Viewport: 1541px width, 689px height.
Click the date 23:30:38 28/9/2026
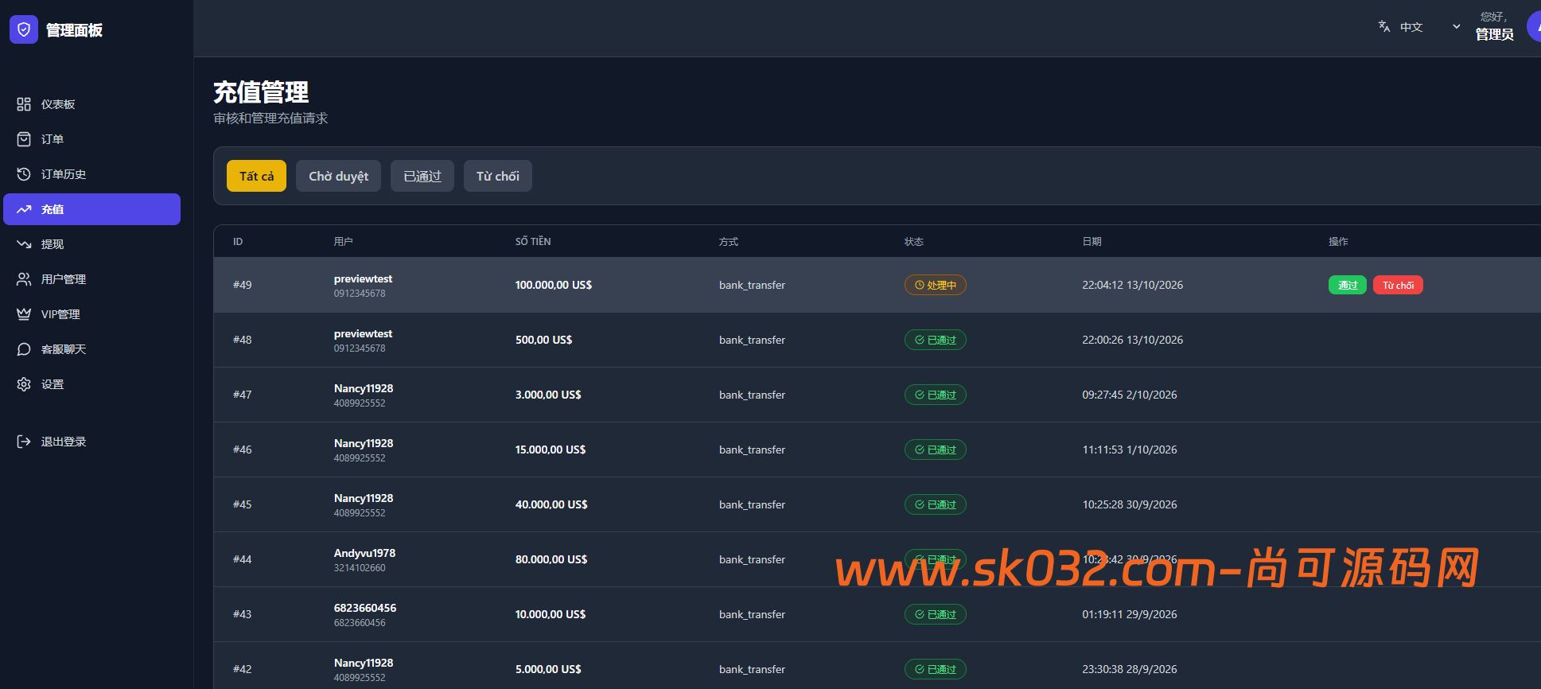(1130, 669)
